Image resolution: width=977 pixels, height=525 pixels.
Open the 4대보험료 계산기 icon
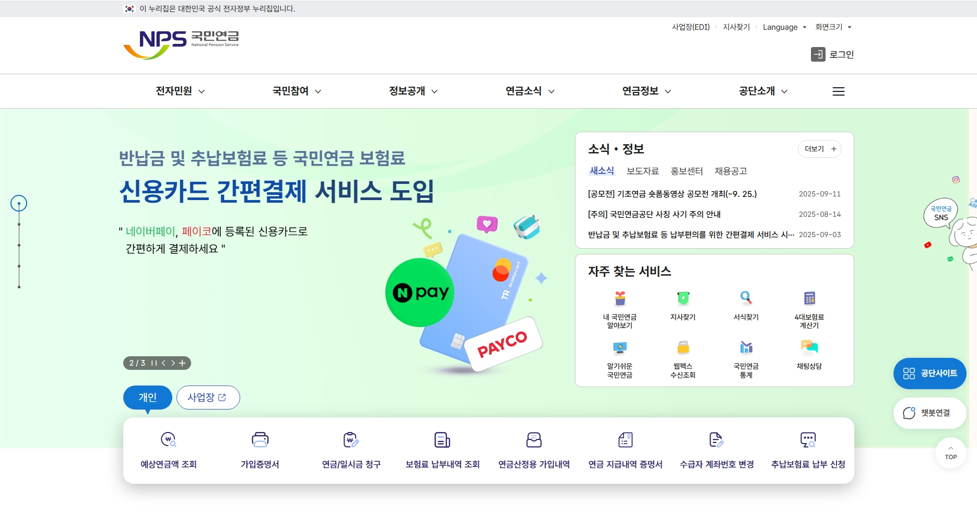(809, 298)
